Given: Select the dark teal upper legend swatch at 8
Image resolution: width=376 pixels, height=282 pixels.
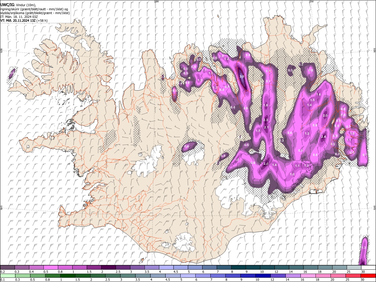Looking at the screenshot, I should (238, 267).
